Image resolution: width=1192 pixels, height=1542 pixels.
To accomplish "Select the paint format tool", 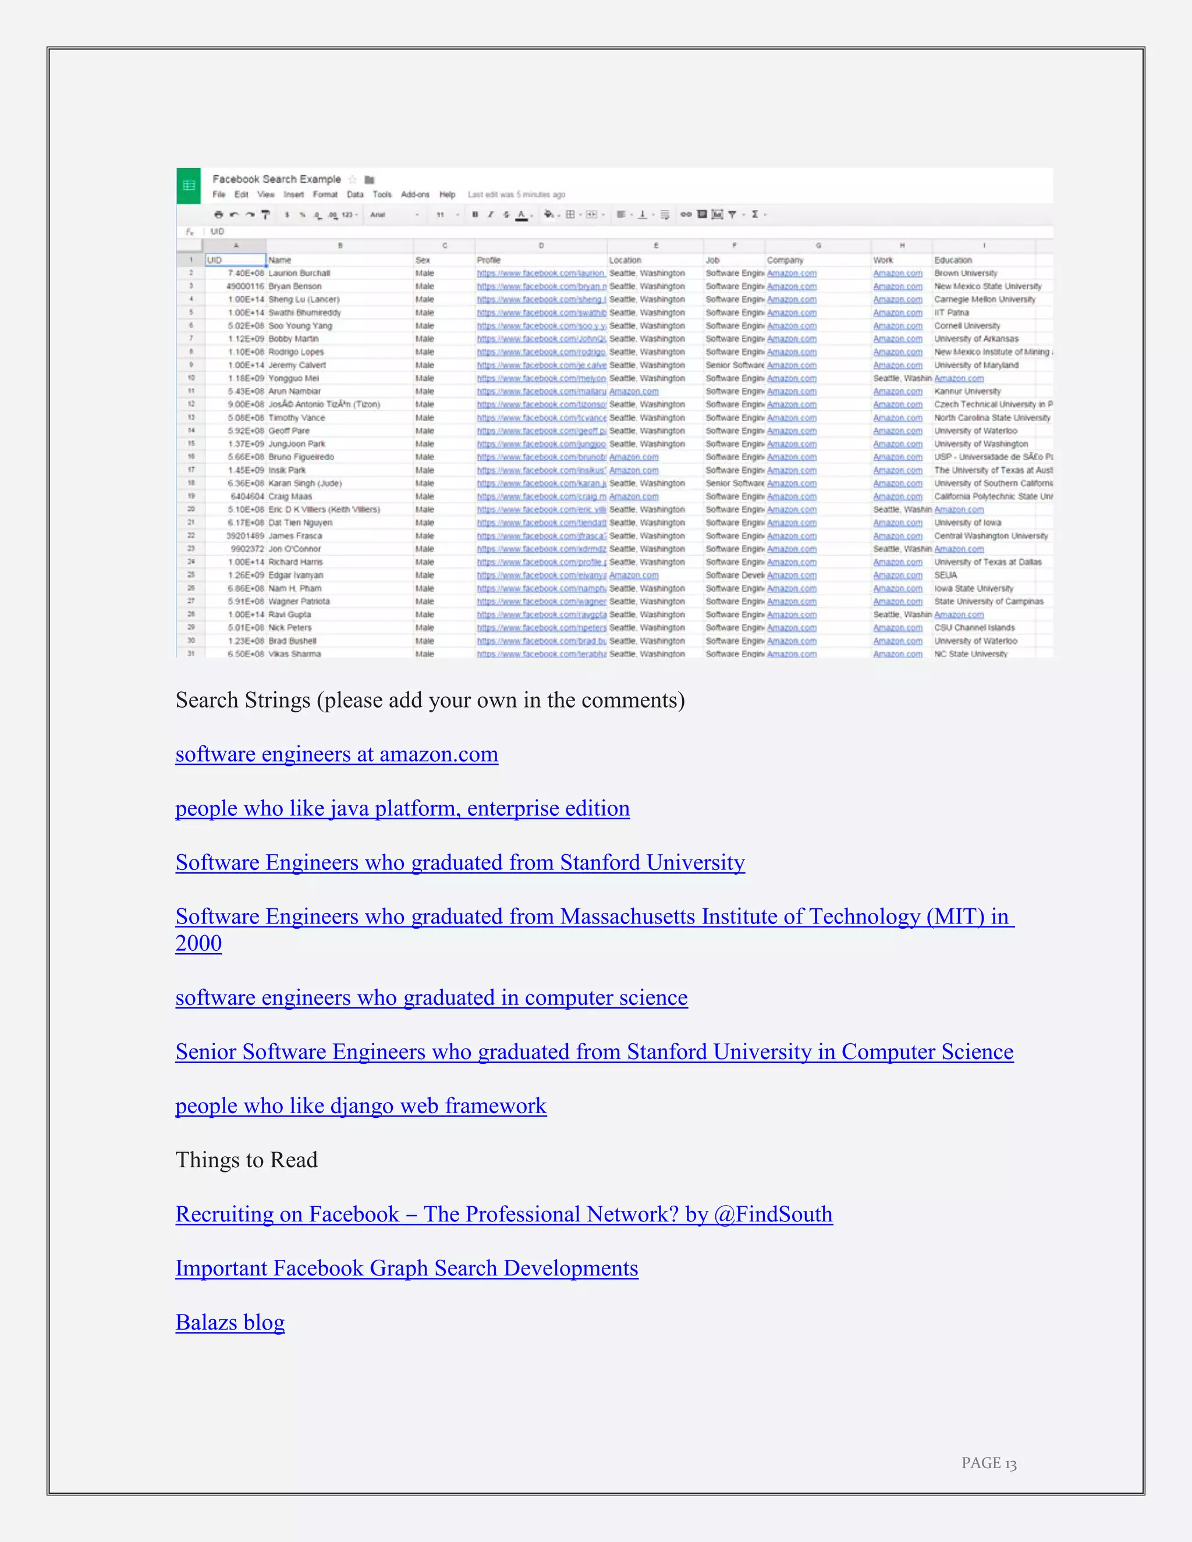I will click(265, 215).
